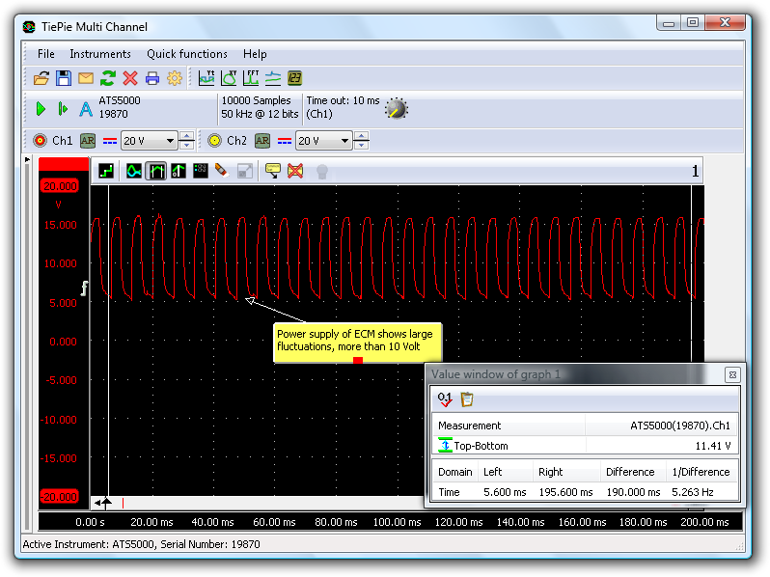Toggle the cyan sine wave interpolation icon
Image resolution: width=770 pixels, height=577 pixels.
pyautogui.click(x=133, y=171)
